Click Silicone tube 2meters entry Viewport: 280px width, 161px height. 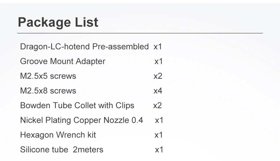coord(62,150)
